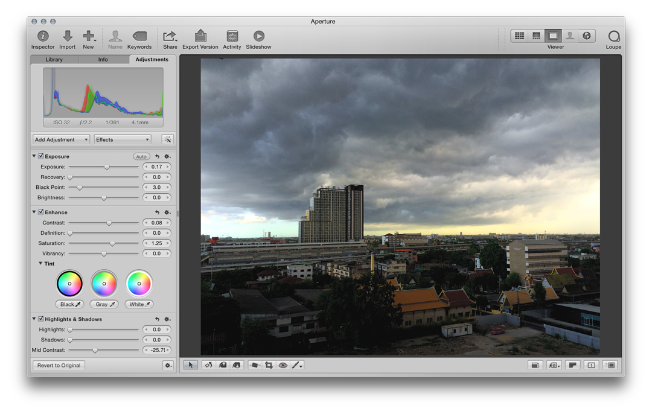Screen dimensions: 652x414
Task: Choose the Straighten tool
Action: (x=255, y=365)
